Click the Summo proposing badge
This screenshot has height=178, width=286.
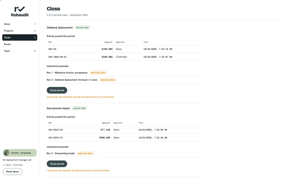20,153
